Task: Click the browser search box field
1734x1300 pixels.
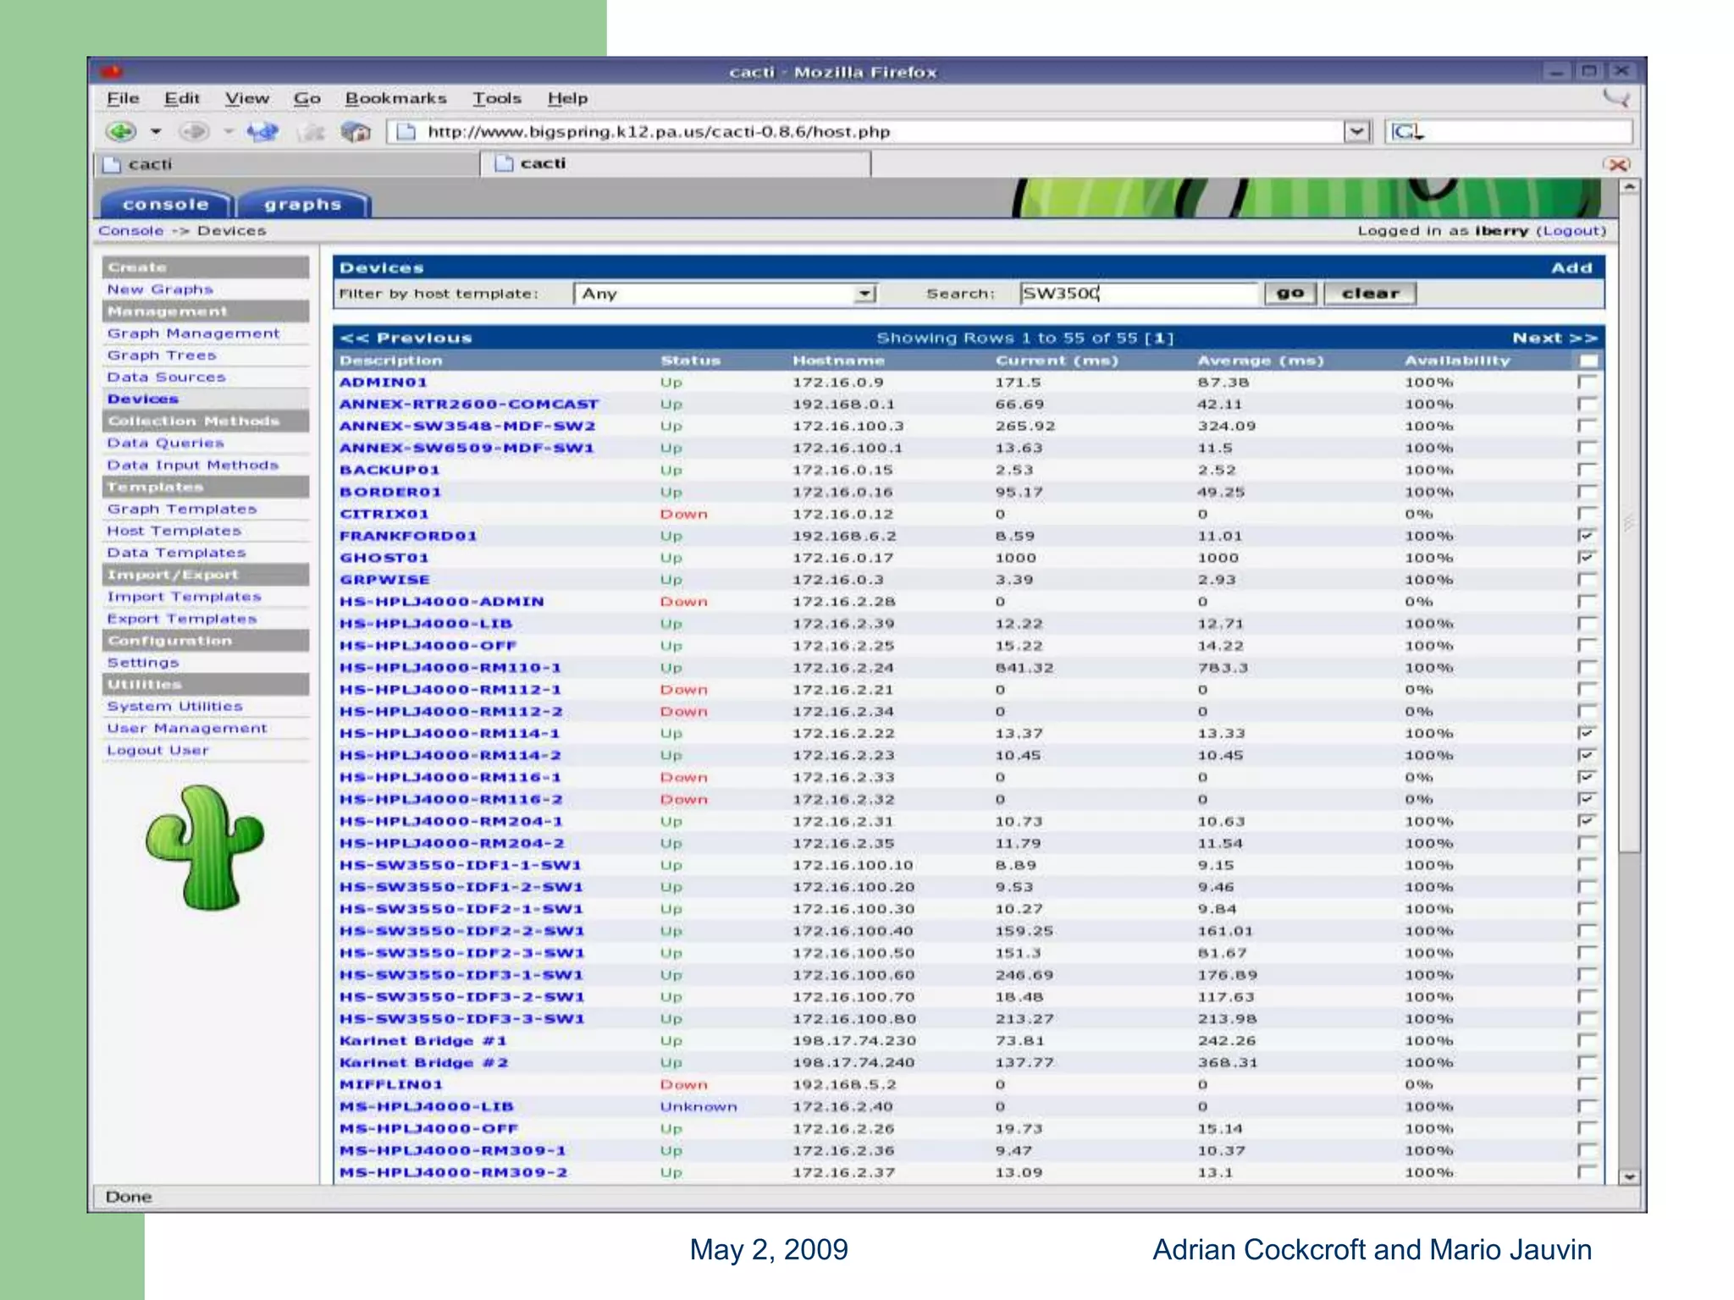Action: (x=1509, y=132)
